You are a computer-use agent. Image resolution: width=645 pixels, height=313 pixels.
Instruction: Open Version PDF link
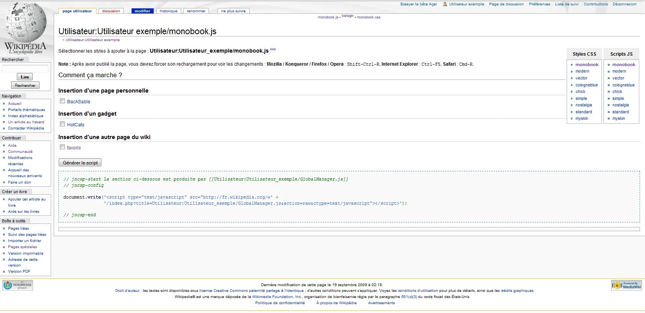pyautogui.click(x=19, y=272)
